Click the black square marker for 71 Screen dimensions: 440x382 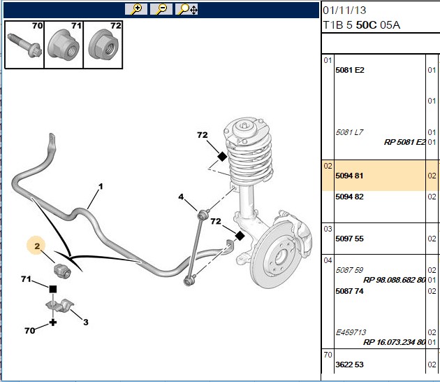point(53,289)
